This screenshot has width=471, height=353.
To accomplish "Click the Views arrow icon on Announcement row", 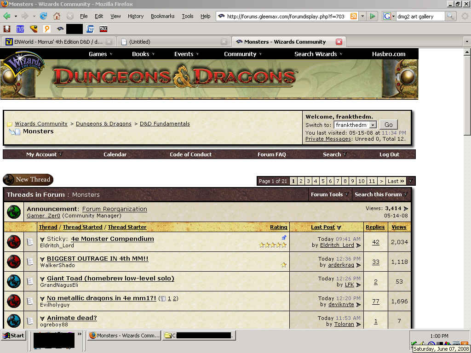I will pyautogui.click(x=406, y=208).
